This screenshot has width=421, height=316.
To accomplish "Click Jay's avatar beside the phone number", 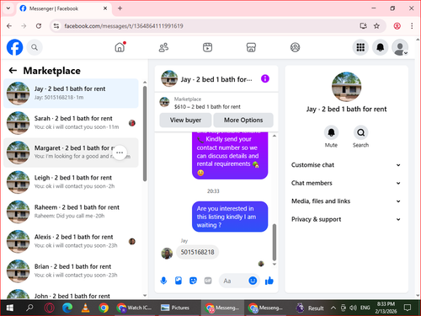I will tap(167, 254).
